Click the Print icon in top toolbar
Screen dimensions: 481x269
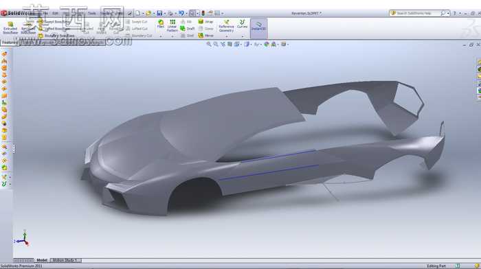pyautogui.click(x=170, y=13)
